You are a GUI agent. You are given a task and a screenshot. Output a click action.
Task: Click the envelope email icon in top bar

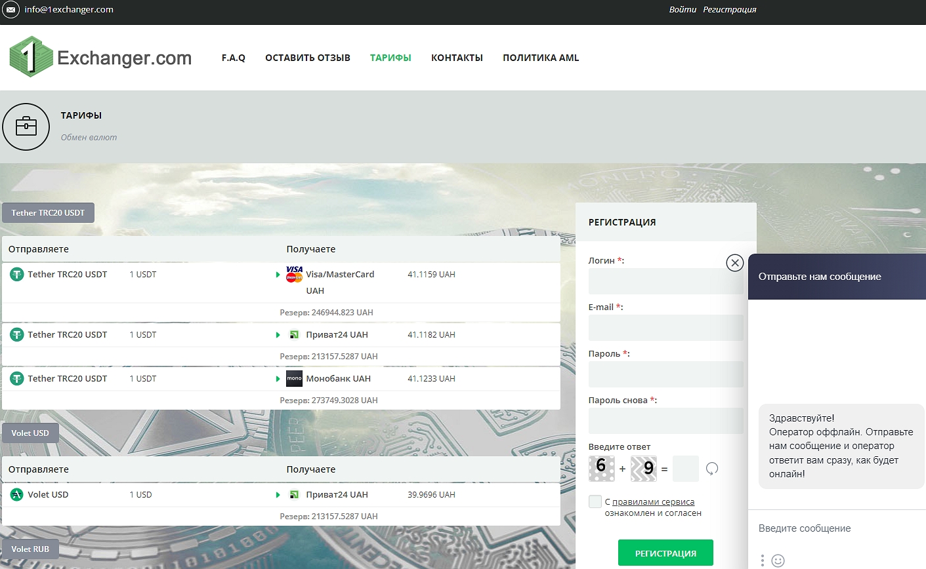11,10
